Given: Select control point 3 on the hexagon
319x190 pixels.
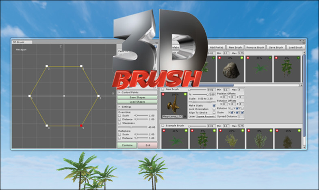Looking at the screenshot, I should tap(30, 96).
